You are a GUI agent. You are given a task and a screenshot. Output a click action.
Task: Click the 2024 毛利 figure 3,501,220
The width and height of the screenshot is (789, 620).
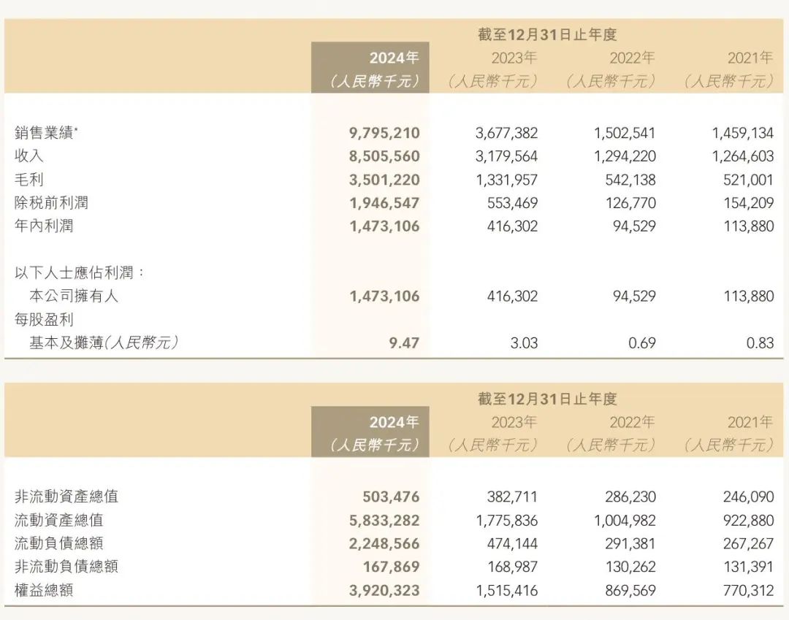coord(385,180)
